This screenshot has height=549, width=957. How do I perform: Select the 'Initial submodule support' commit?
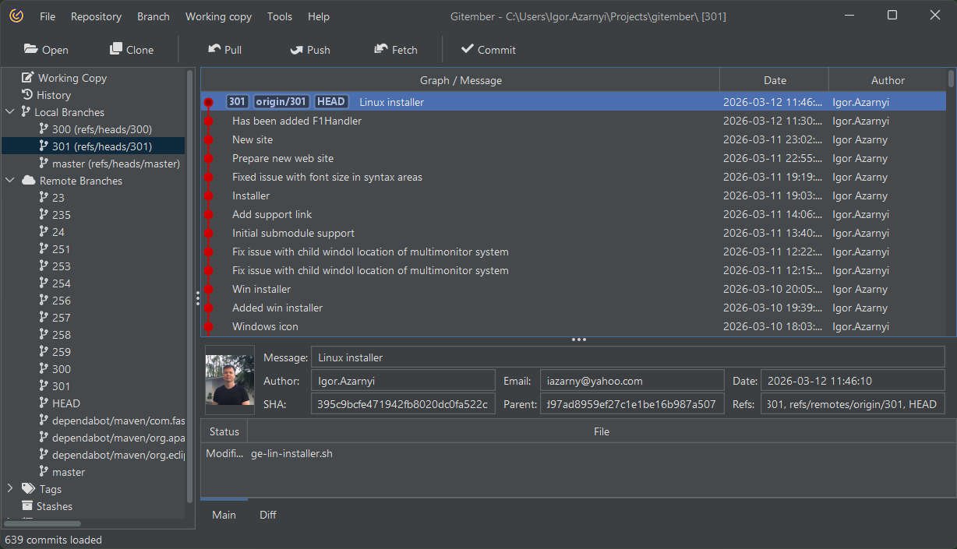tap(293, 233)
